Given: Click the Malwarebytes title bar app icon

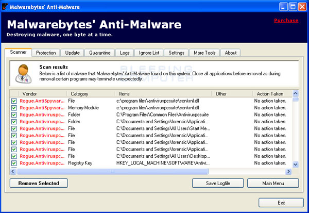Looking at the screenshot, I should pos(5,7).
